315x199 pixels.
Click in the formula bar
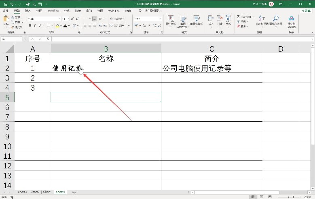pos(182,39)
